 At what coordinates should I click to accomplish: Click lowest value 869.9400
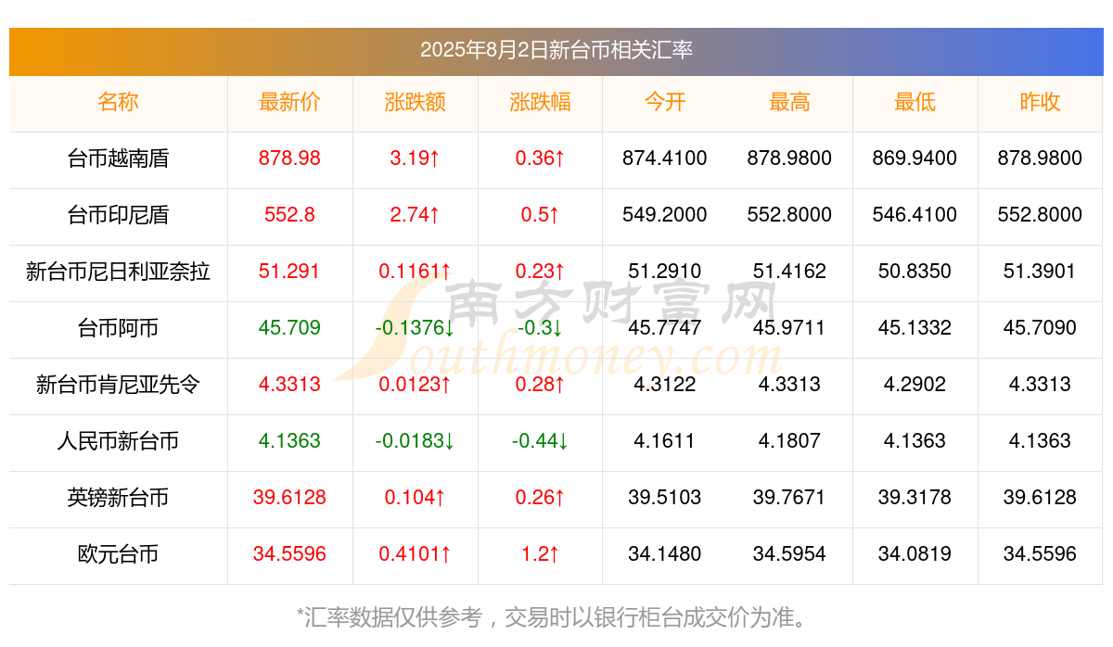click(x=915, y=159)
